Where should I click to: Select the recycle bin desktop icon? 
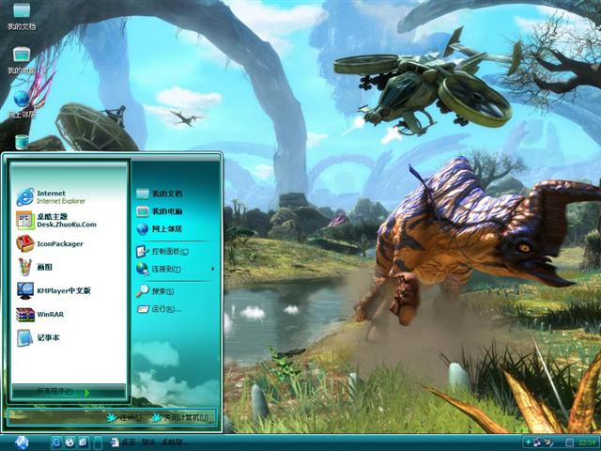(22, 142)
